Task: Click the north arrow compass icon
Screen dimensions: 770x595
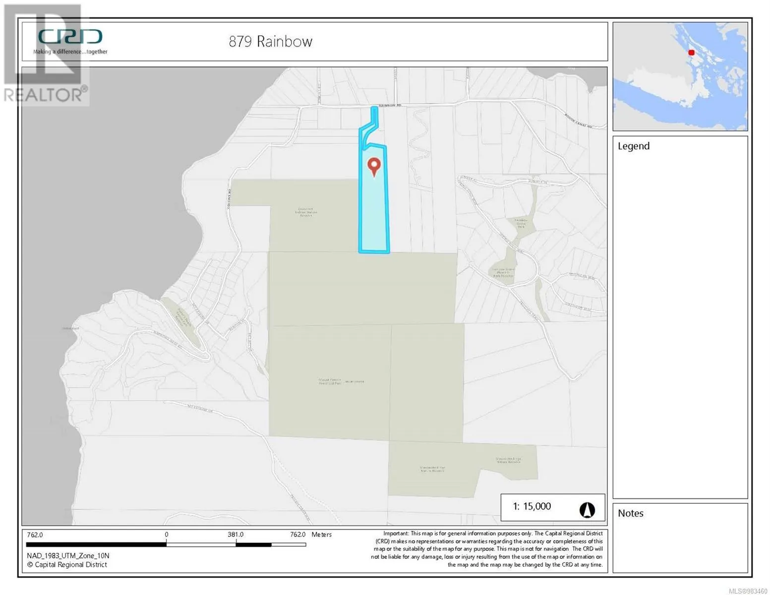Action: click(587, 509)
